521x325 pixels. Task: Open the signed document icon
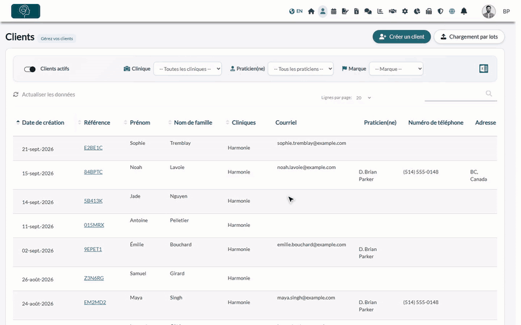click(345, 11)
